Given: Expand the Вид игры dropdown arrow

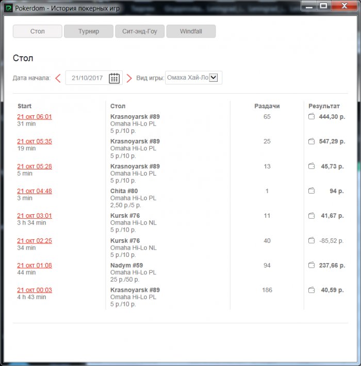Looking at the screenshot, I should (x=214, y=78).
